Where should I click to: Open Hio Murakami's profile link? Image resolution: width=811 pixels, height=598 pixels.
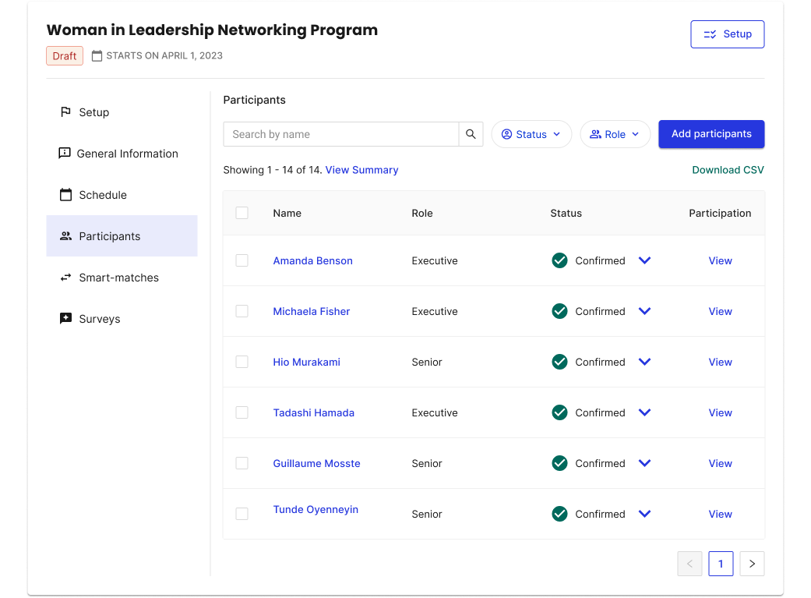pos(307,362)
